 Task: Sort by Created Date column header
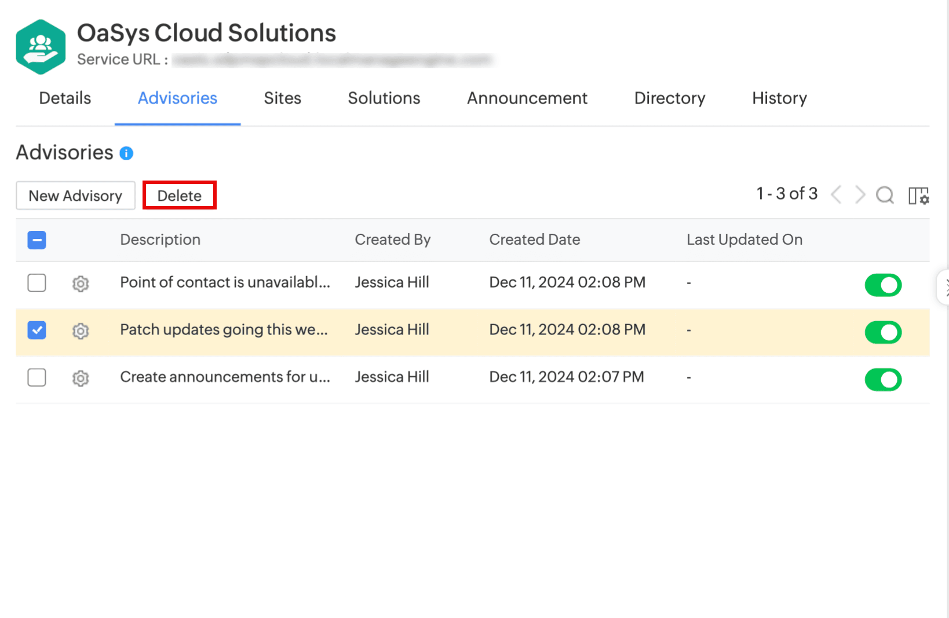pyautogui.click(x=534, y=240)
